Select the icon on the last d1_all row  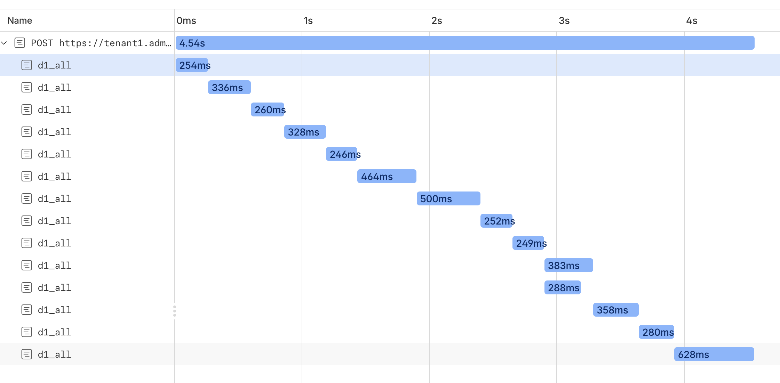27,354
